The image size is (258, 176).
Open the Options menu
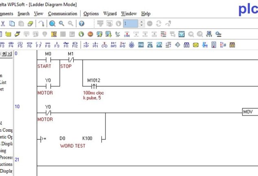pyautogui.click(x=91, y=14)
